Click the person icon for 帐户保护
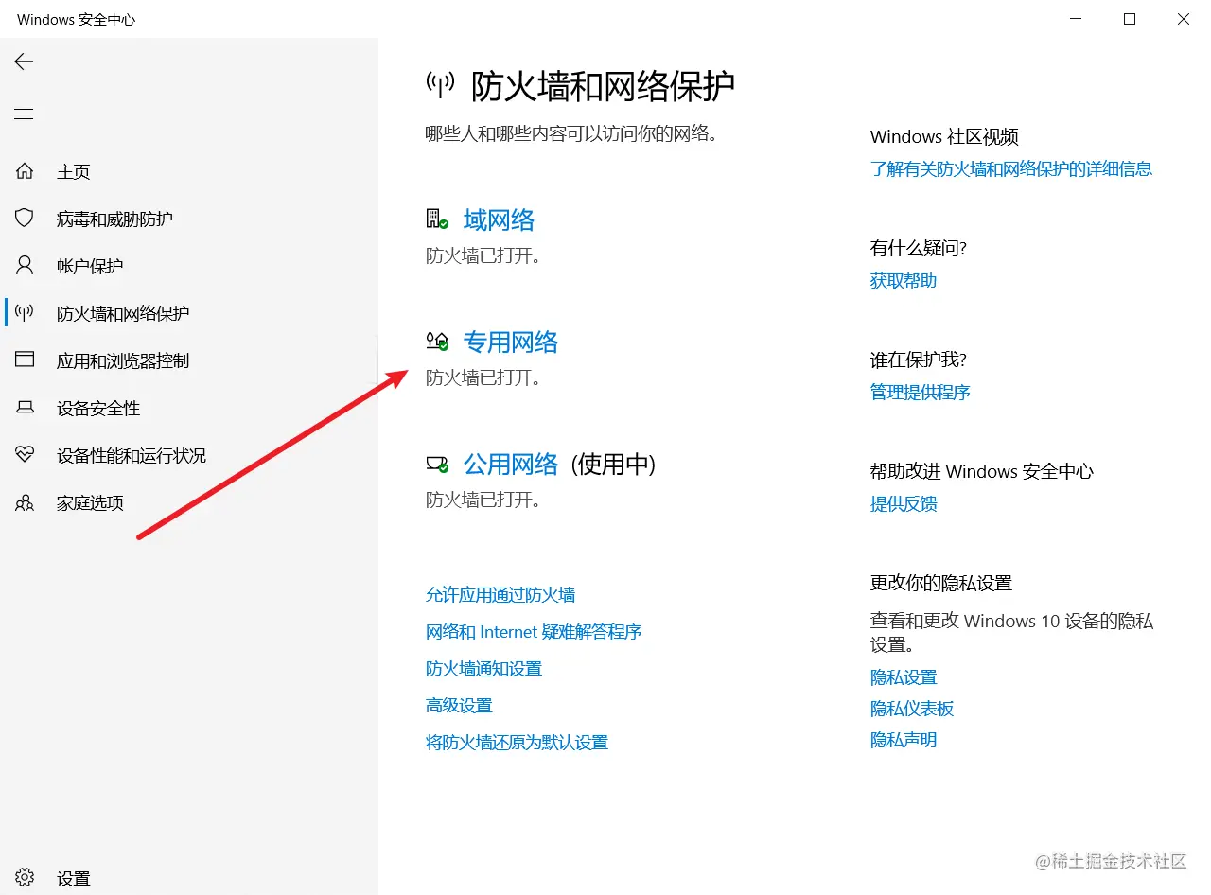 click(x=25, y=266)
